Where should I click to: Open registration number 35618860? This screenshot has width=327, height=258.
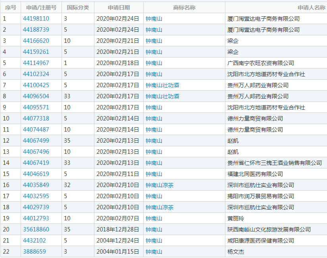point(36,229)
